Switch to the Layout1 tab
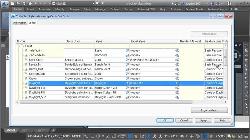250x140 pixels. [25, 130]
